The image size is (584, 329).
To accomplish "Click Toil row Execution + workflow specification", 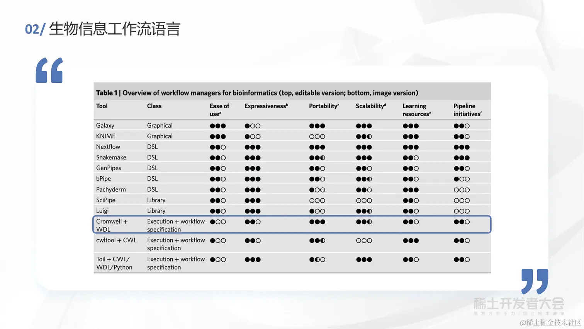I will coord(176,263).
